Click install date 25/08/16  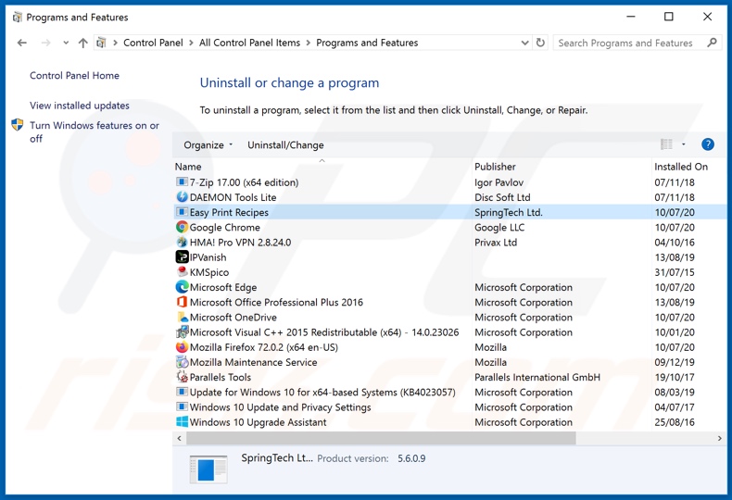tap(675, 421)
